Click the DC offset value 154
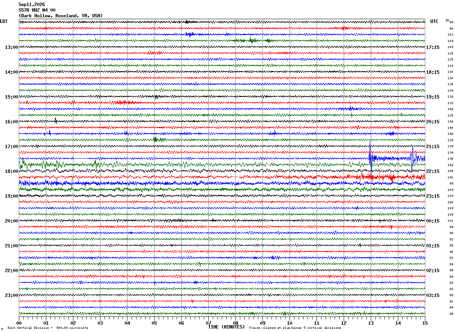This screenshot has width=455, height=333. [450, 171]
